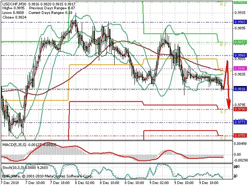
Task: Click the 0.9877 green R1 price tag
Action: tap(240, 42)
